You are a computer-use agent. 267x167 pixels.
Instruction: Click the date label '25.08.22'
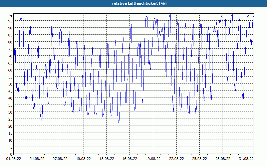(199, 159)
